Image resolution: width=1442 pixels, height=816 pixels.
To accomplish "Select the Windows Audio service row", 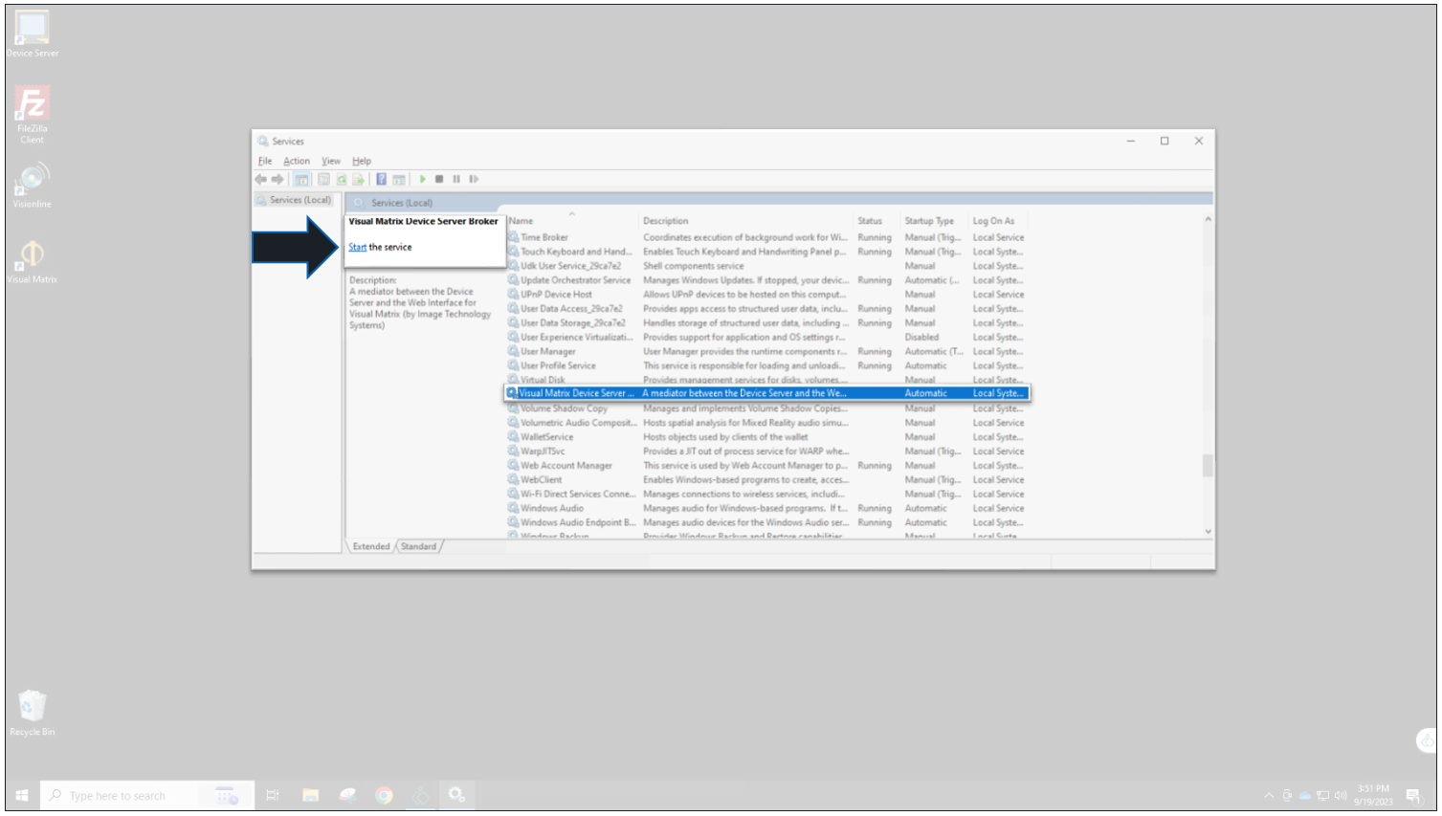I will (552, 508).
